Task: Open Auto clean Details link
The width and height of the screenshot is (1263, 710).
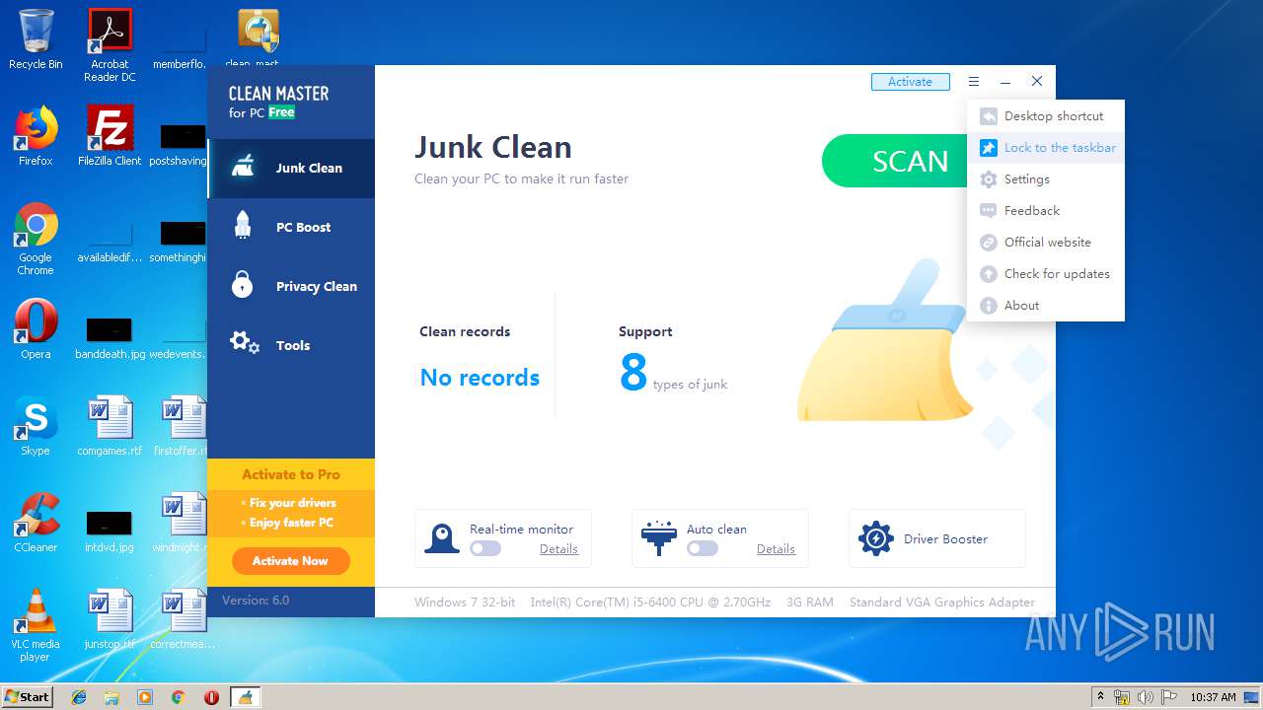Action: click(x=776, y=549)
